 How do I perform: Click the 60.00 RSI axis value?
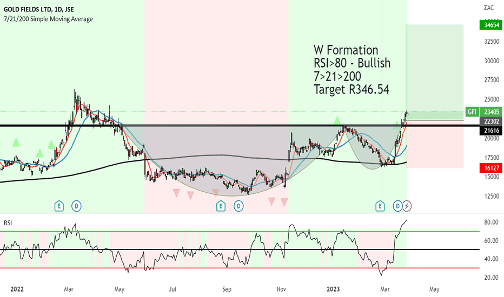click(491, 240)
